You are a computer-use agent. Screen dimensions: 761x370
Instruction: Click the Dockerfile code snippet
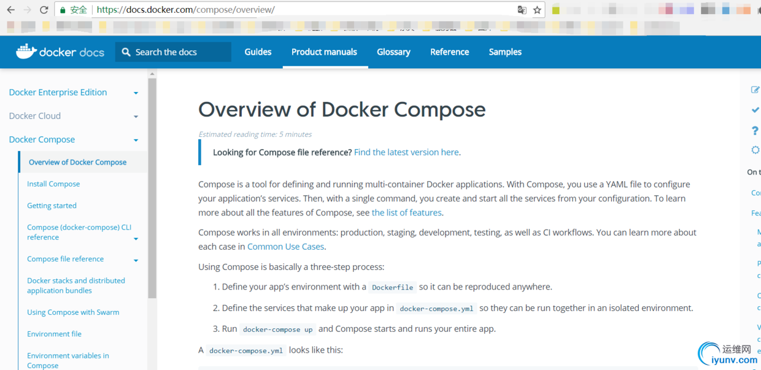(393, 287)
